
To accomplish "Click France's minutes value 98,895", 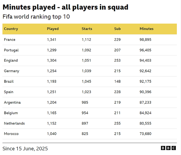I will [145, 40].
